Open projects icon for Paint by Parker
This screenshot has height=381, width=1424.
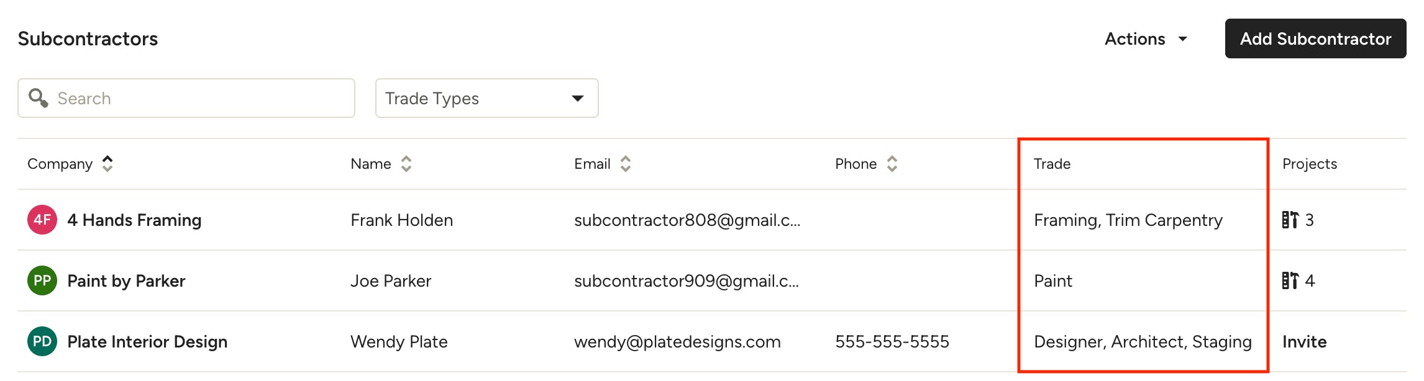tap(1290, 280)
